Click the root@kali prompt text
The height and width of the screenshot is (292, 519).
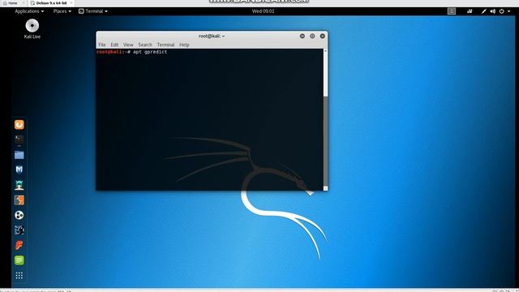[x=114, y=52]
